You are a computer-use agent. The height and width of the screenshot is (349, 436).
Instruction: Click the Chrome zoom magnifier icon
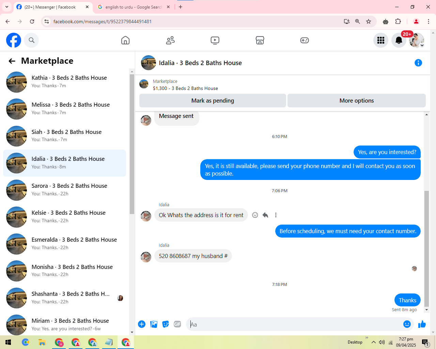[358, 21]
